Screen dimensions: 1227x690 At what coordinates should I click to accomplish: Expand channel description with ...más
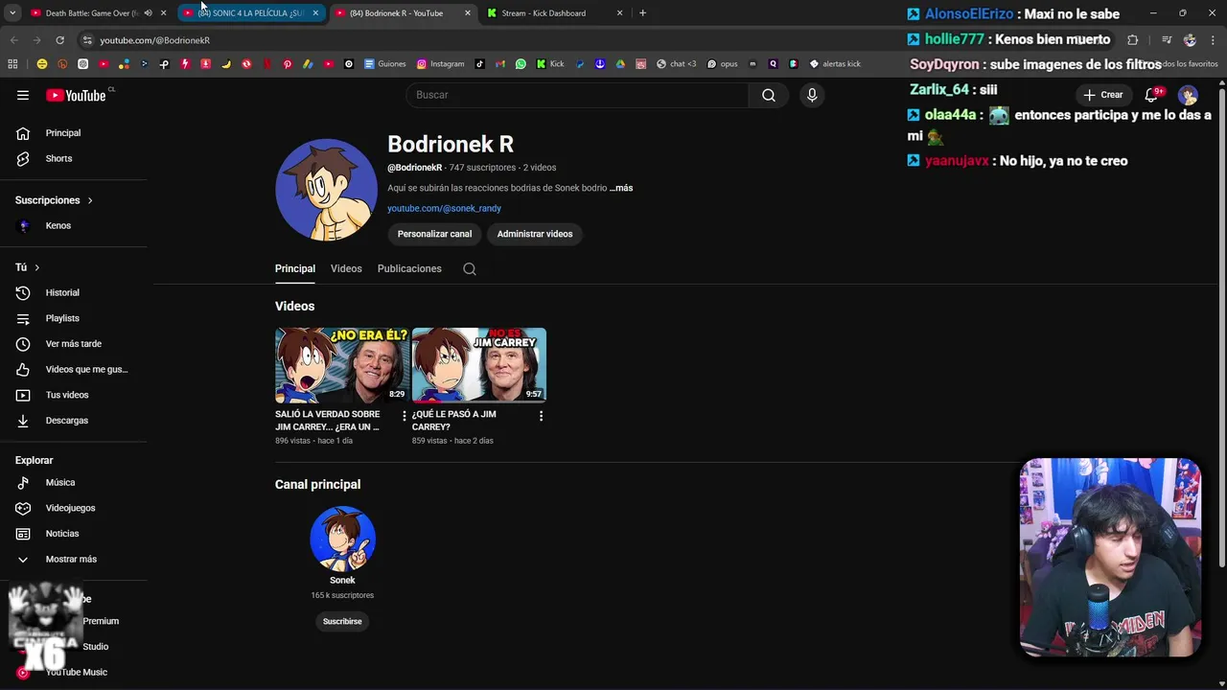[x=621, y=188]
